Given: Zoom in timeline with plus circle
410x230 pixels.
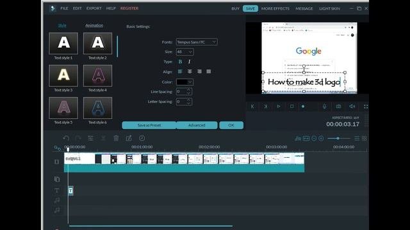Looking at the screenshot, I should coord(321,139).
